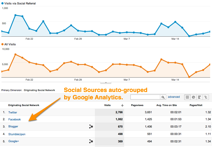Open the StumbleUpon source link
The height and width of the screenshot is (147, 212).
click(x=17, y=134)
